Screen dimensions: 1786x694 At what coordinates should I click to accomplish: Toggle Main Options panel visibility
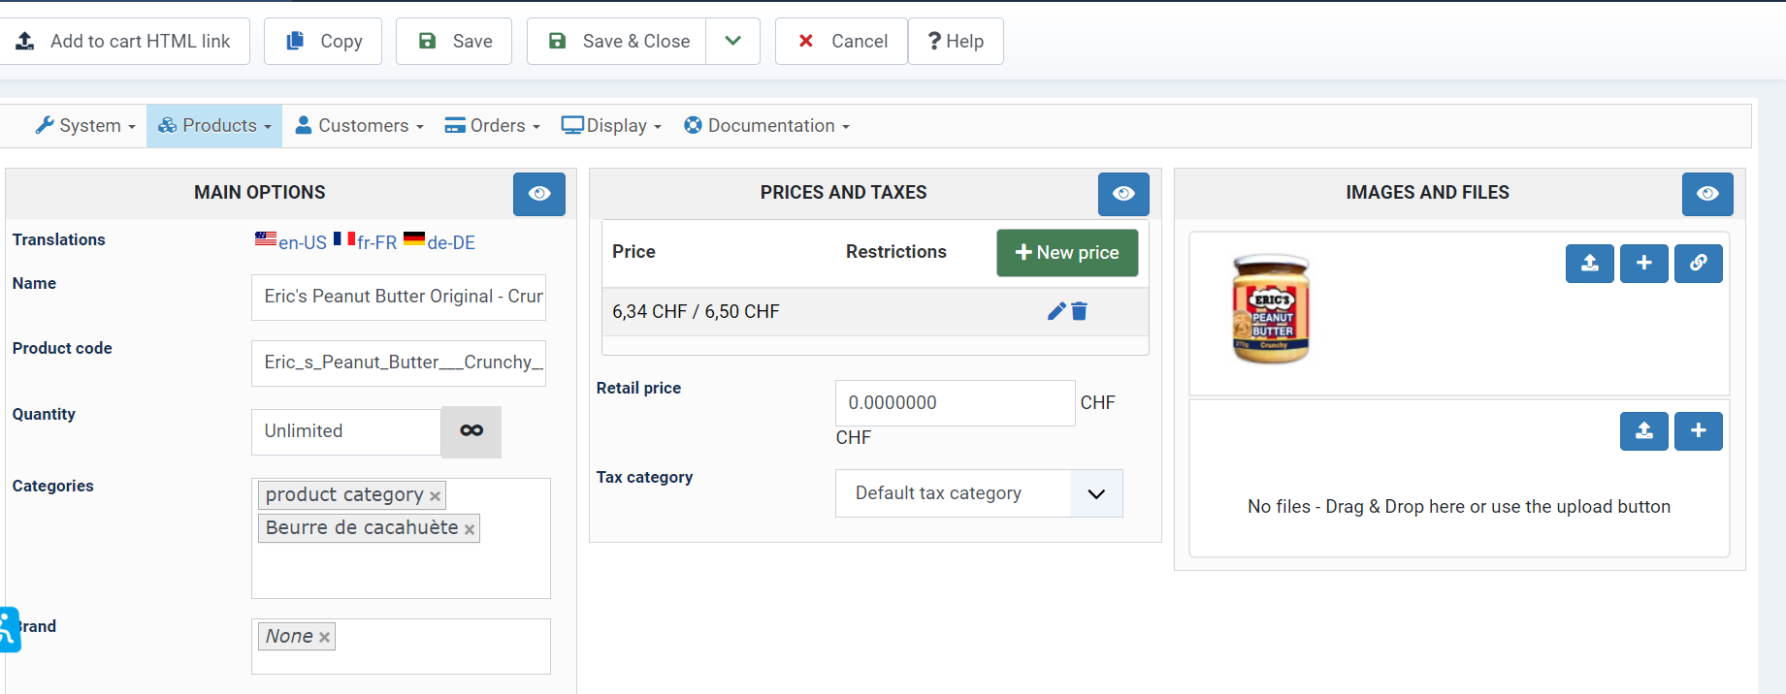[539, 194]
